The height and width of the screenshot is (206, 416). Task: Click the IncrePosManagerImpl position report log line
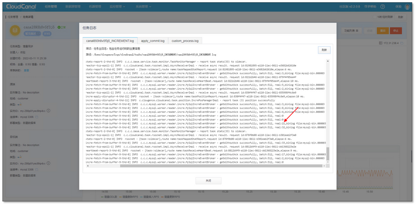click(181, 100)
